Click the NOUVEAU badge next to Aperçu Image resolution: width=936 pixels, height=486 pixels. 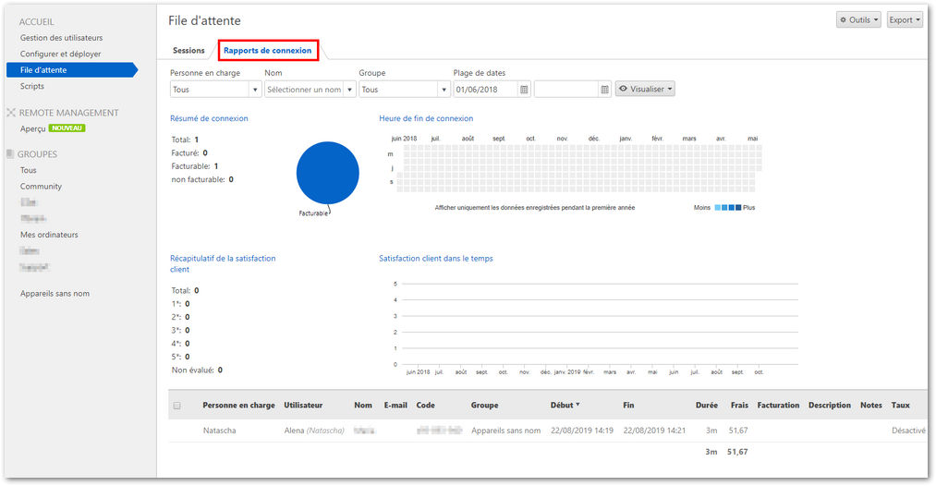67,128
